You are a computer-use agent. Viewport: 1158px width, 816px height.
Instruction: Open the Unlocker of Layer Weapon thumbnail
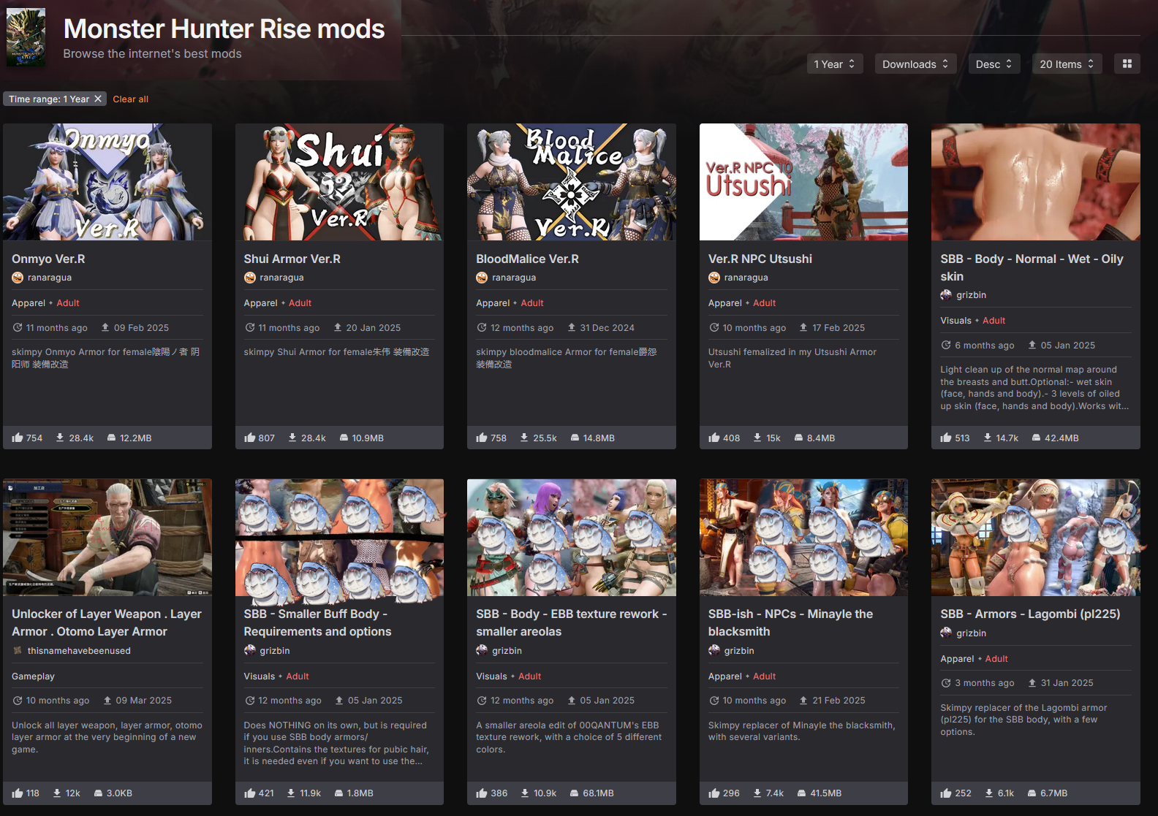click(107, 537)
